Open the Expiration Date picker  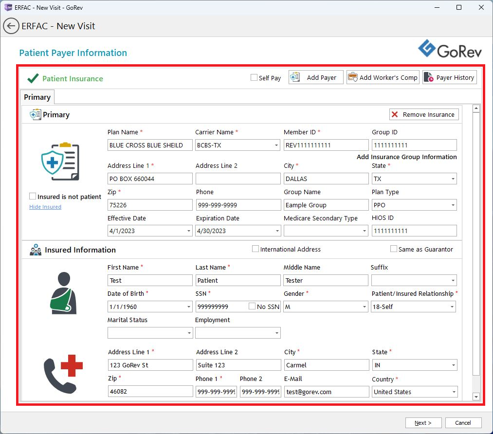[x=277, y=231]
